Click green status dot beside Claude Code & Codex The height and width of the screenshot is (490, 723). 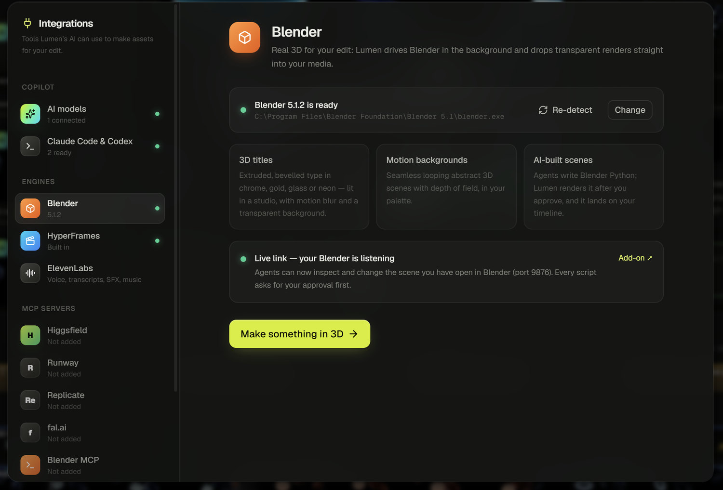157,146
